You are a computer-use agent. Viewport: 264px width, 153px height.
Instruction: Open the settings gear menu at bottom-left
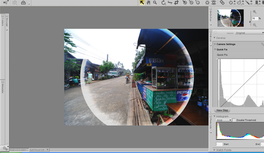click(6, 148)
